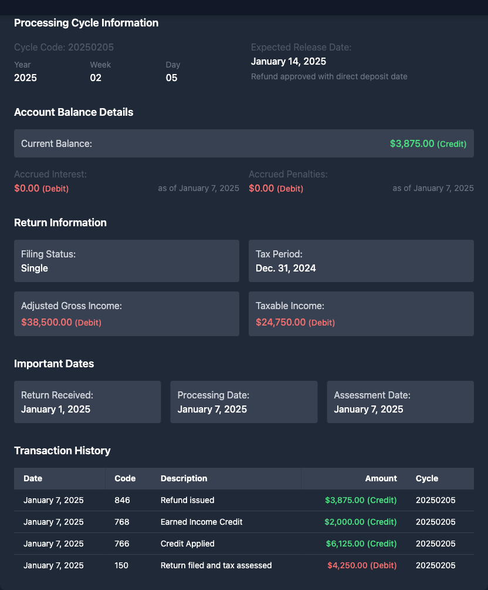The height and width of the screenshot is (590, 488).
Task: Click the Tax Period card
Action: click(361, 261)
